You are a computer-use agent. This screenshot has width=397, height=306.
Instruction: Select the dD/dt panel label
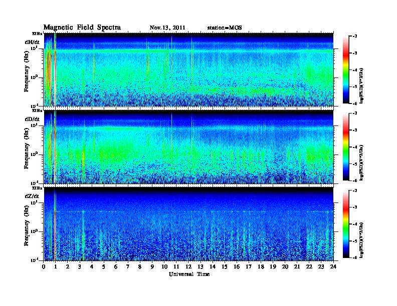(x=32, y=119)
